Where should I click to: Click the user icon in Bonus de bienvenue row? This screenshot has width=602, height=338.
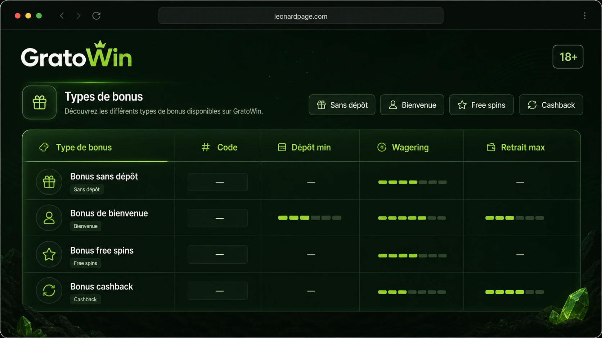49,218
